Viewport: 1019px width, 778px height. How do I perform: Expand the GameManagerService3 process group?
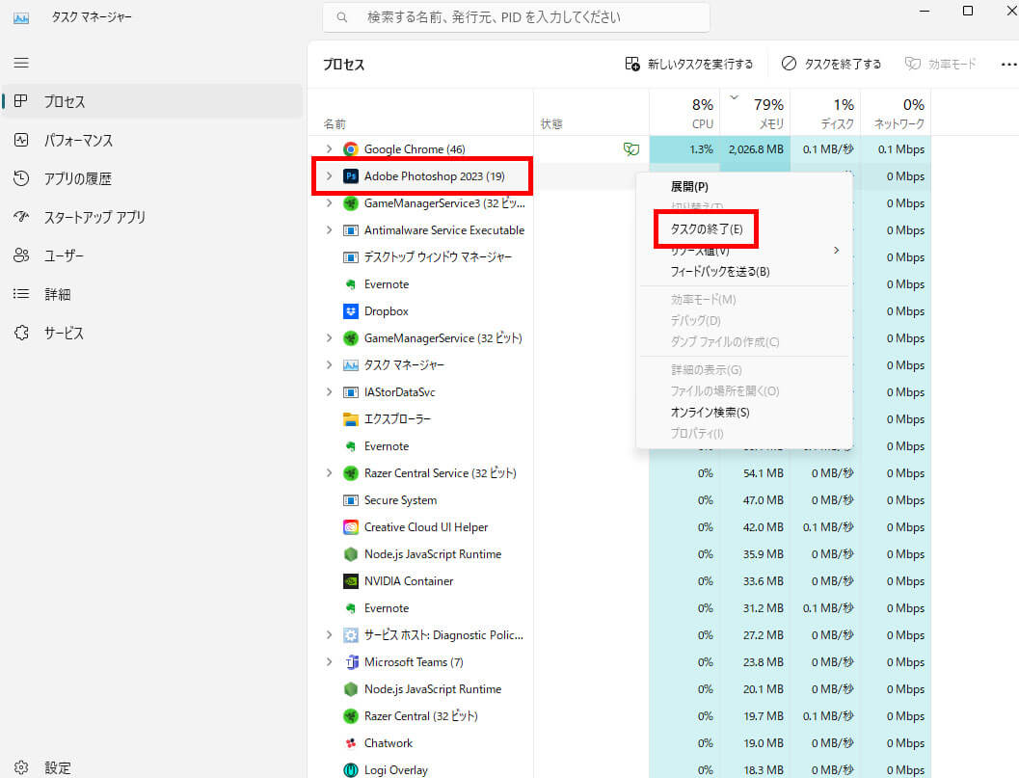click(329, 203)
